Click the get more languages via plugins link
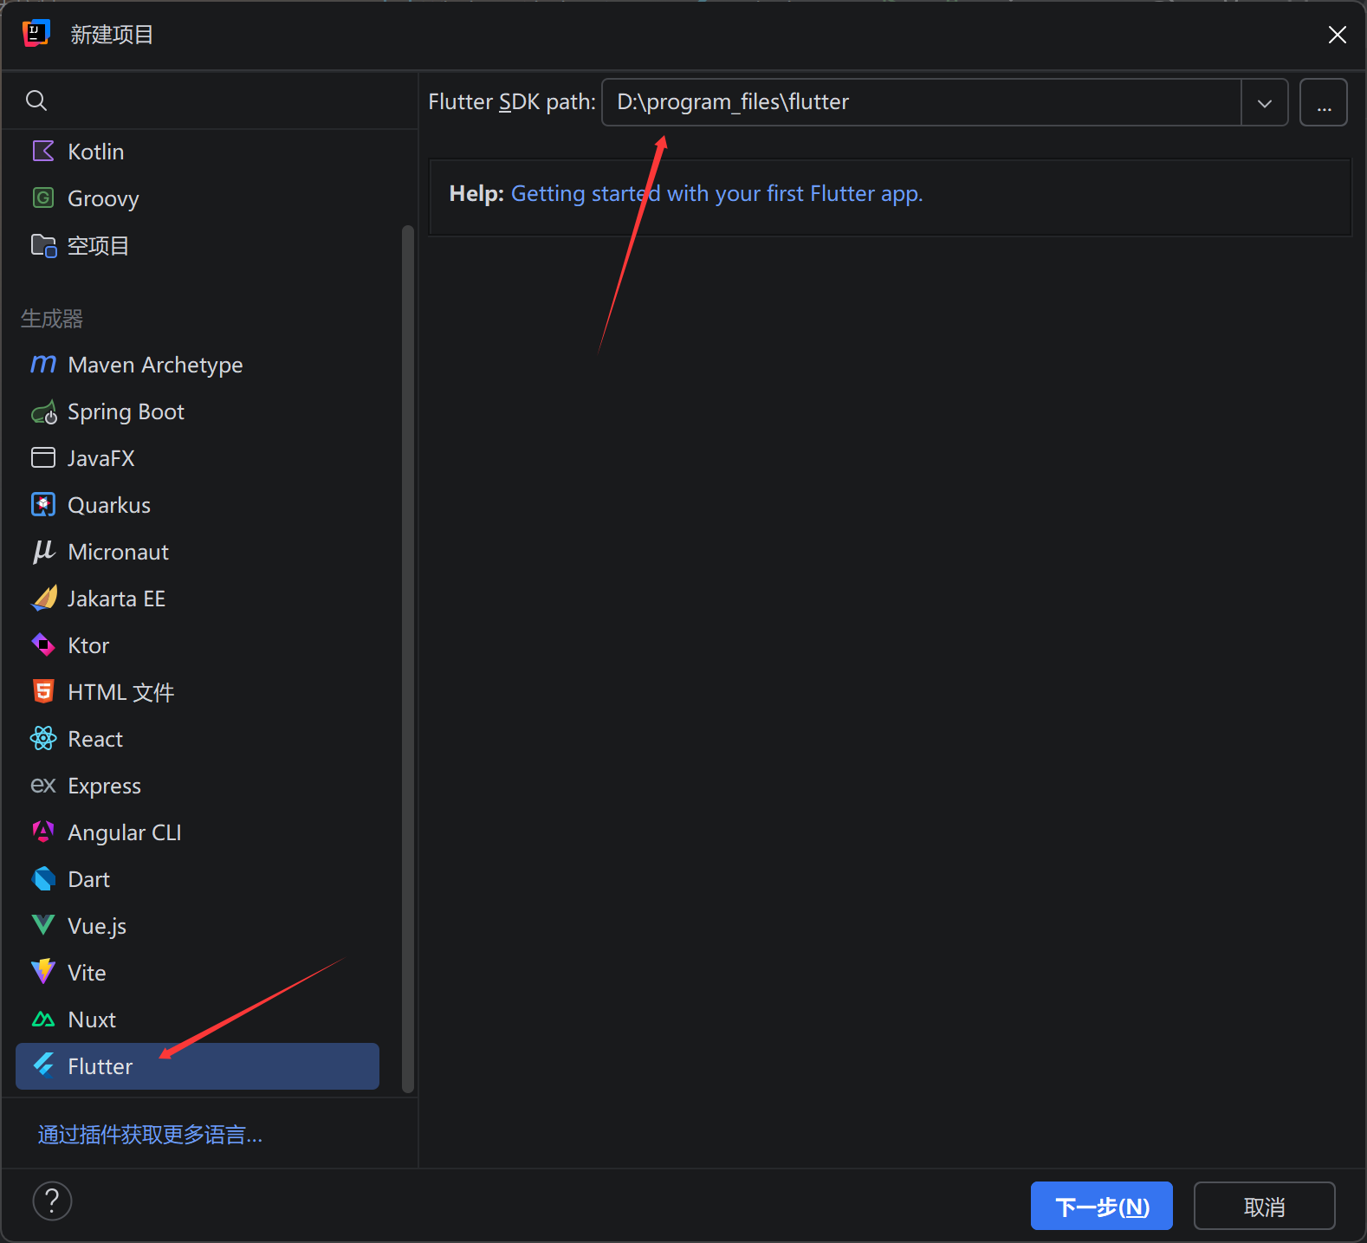The height and width of the screenshot is (1243, 1367). tap(150, 1135)
